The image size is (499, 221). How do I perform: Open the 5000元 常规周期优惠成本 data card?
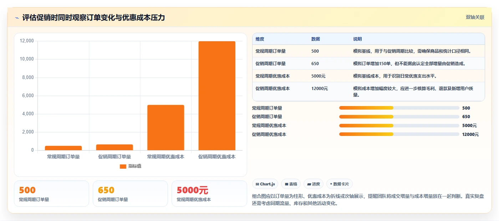click(x=209, y=194)
